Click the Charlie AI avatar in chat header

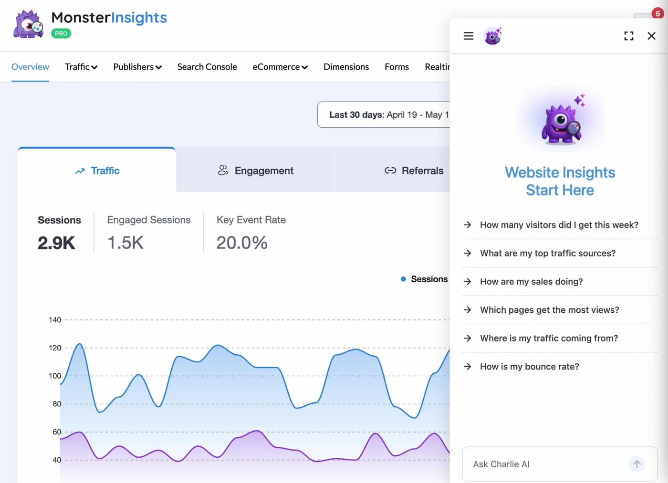[493, 36]
